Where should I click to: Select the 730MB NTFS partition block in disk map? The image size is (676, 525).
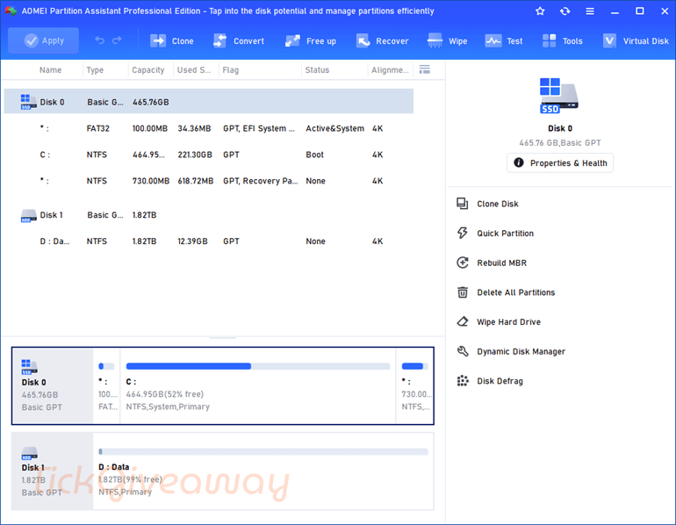[414, 385]
